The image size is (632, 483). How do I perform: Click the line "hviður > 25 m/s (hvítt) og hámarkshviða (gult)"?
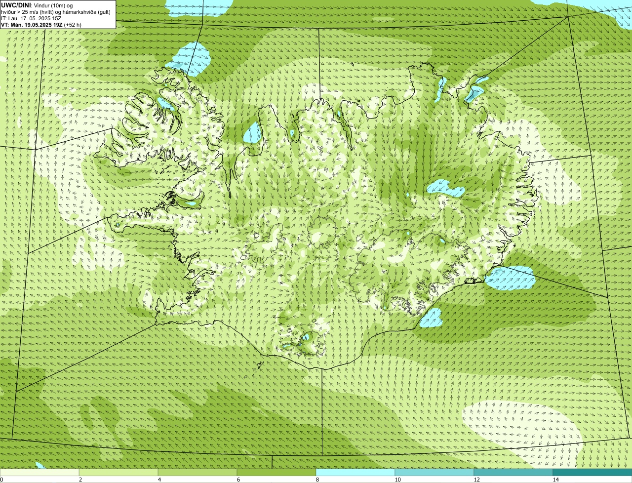(56, 12)
